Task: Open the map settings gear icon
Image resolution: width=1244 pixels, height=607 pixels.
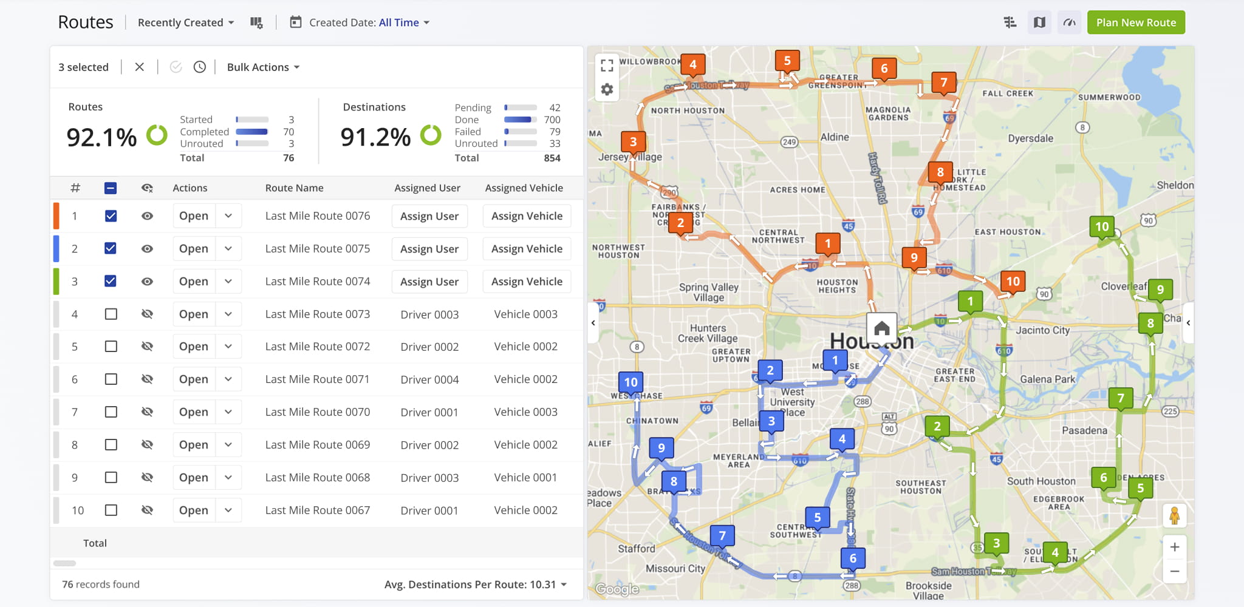Action: [606, 89]
